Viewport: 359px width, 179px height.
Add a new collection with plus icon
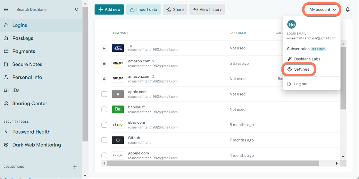point(75,167)
